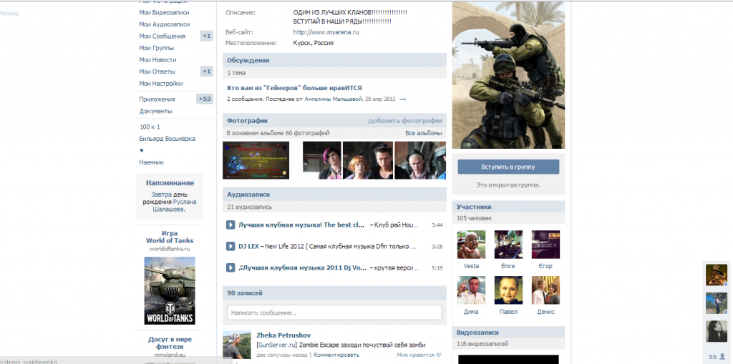This screenshot has width=733, height=364.
Task: Go to Мои Настройки in the left menu
Action: pos(161,84)
